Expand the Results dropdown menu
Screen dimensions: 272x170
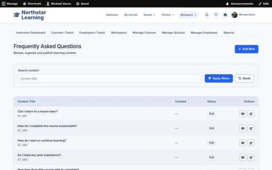[149, 15]
